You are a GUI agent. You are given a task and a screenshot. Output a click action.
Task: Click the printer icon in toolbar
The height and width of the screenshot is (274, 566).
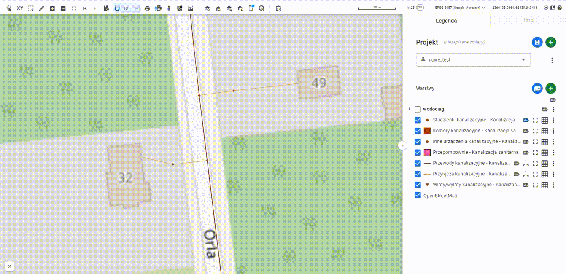[x=147, y=8]
